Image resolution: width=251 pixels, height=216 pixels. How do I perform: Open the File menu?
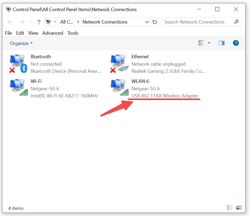point(8,33)
